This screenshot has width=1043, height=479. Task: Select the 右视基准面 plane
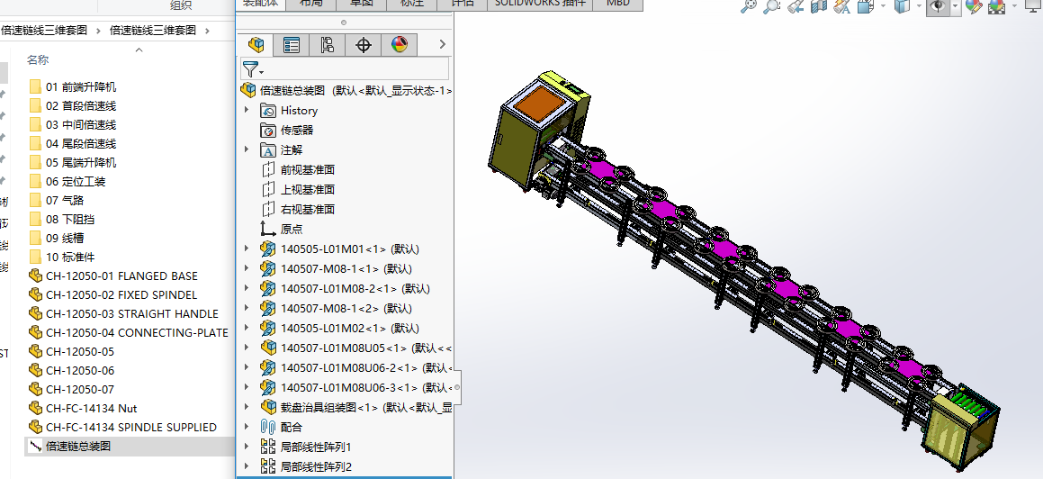pos(298,209)
